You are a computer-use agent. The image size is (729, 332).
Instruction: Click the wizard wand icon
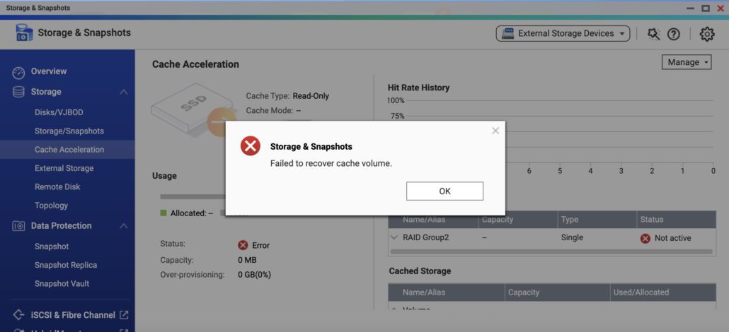point(654,34)
